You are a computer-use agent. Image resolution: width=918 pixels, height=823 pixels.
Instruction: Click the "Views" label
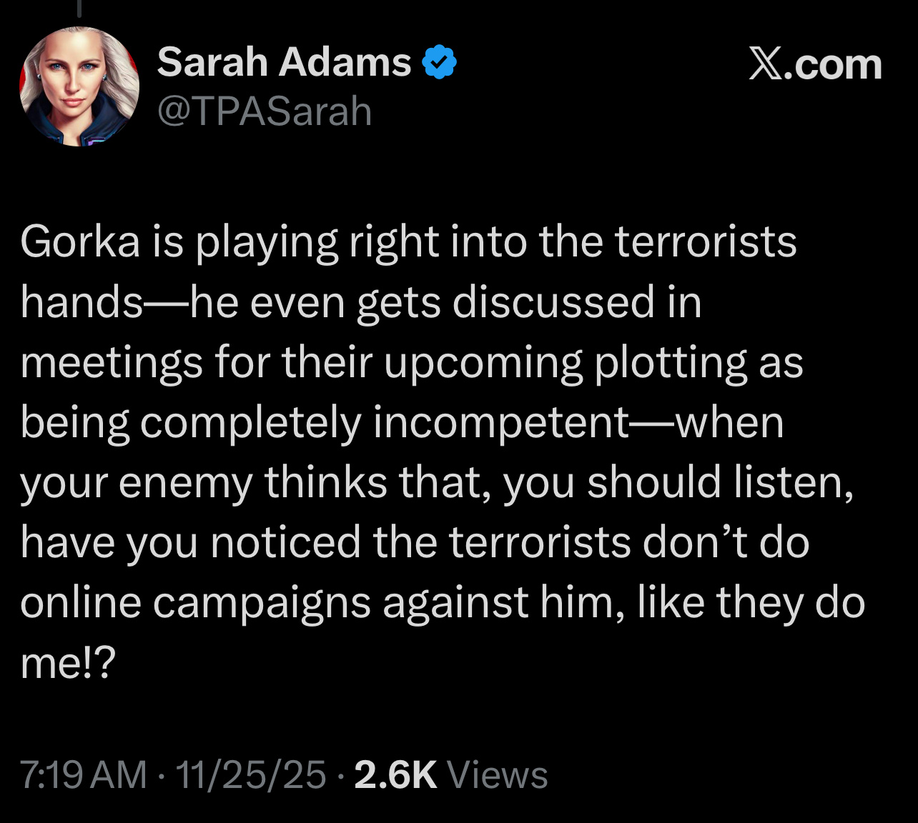(x=497, y=774)
